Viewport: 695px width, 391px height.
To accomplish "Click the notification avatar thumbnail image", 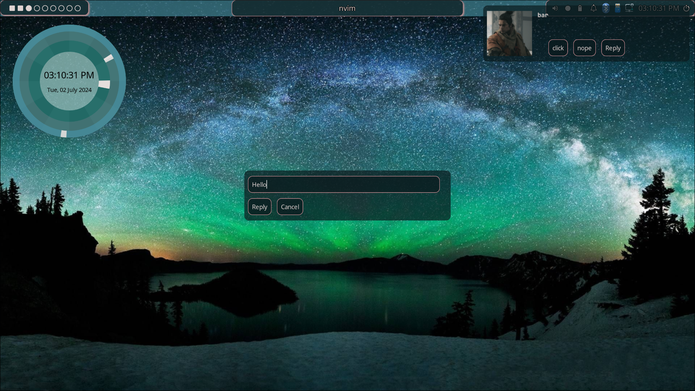I will coord(509,33).
